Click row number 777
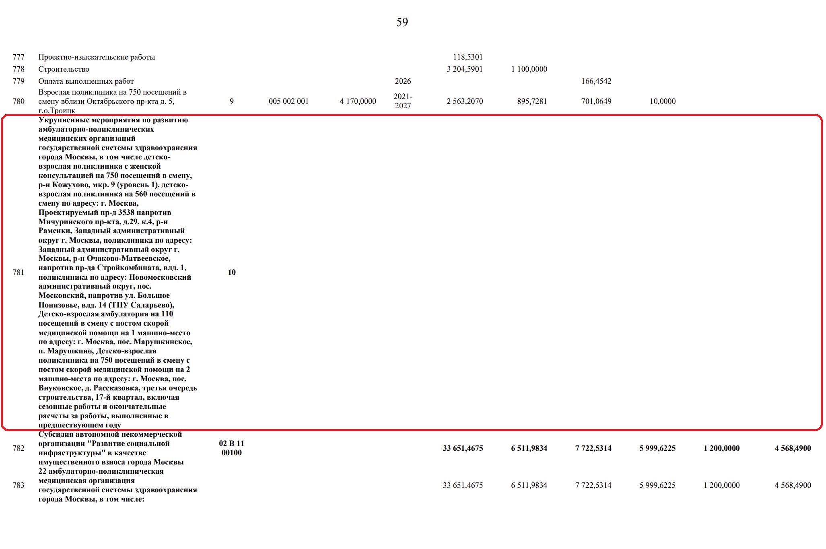 point(19,57)
